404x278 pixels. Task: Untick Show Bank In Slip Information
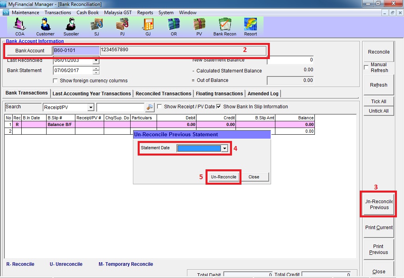[219, 107]
